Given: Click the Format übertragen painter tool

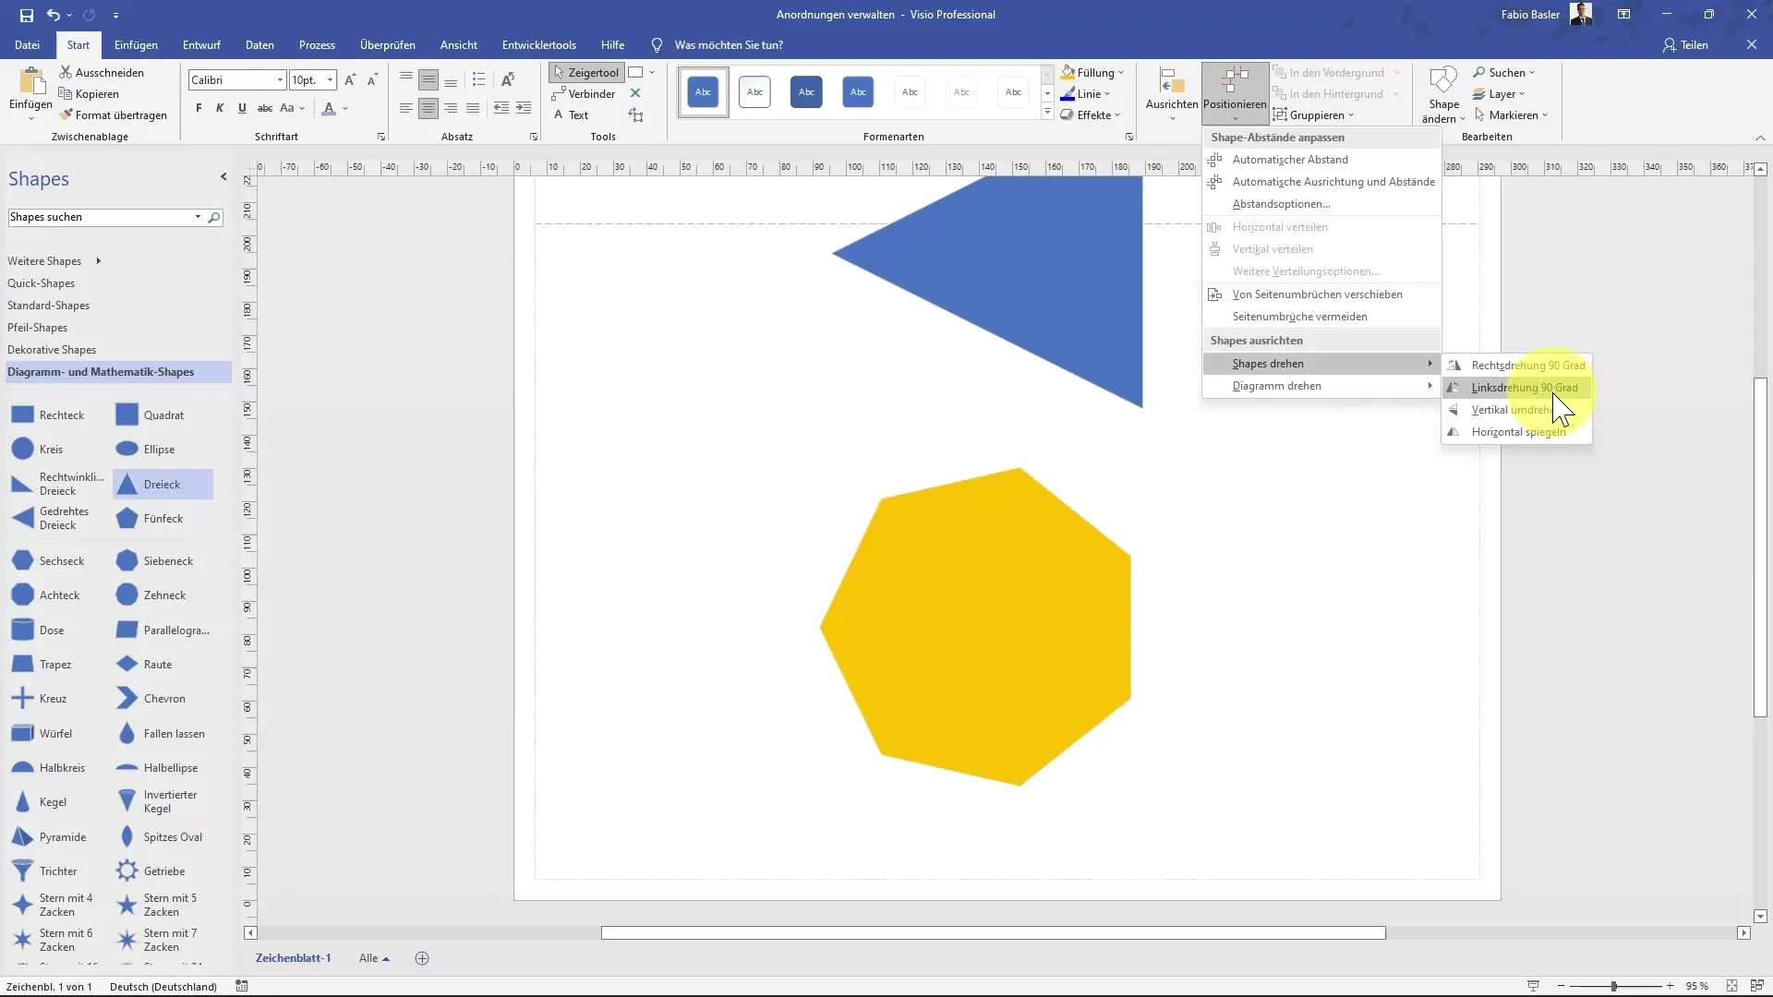Looking at the screenshot, I should (x=114, y=114).
